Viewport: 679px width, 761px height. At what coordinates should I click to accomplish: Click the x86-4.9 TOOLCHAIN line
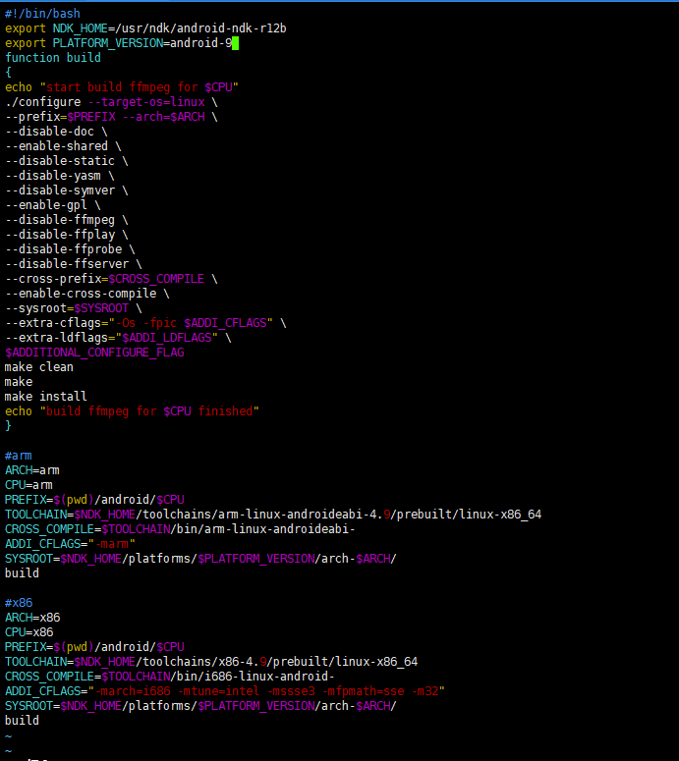211,662
